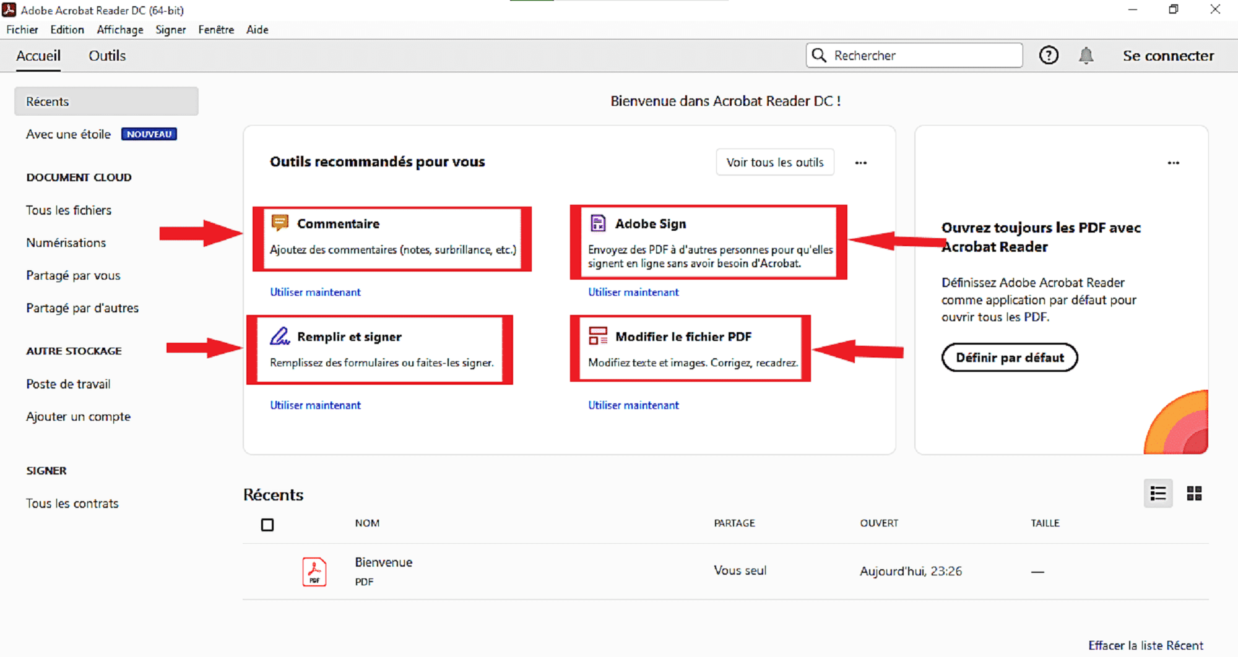The image size is (1238, 657).
Task: Open the help question mark icon
Action: pos(1049,56)
